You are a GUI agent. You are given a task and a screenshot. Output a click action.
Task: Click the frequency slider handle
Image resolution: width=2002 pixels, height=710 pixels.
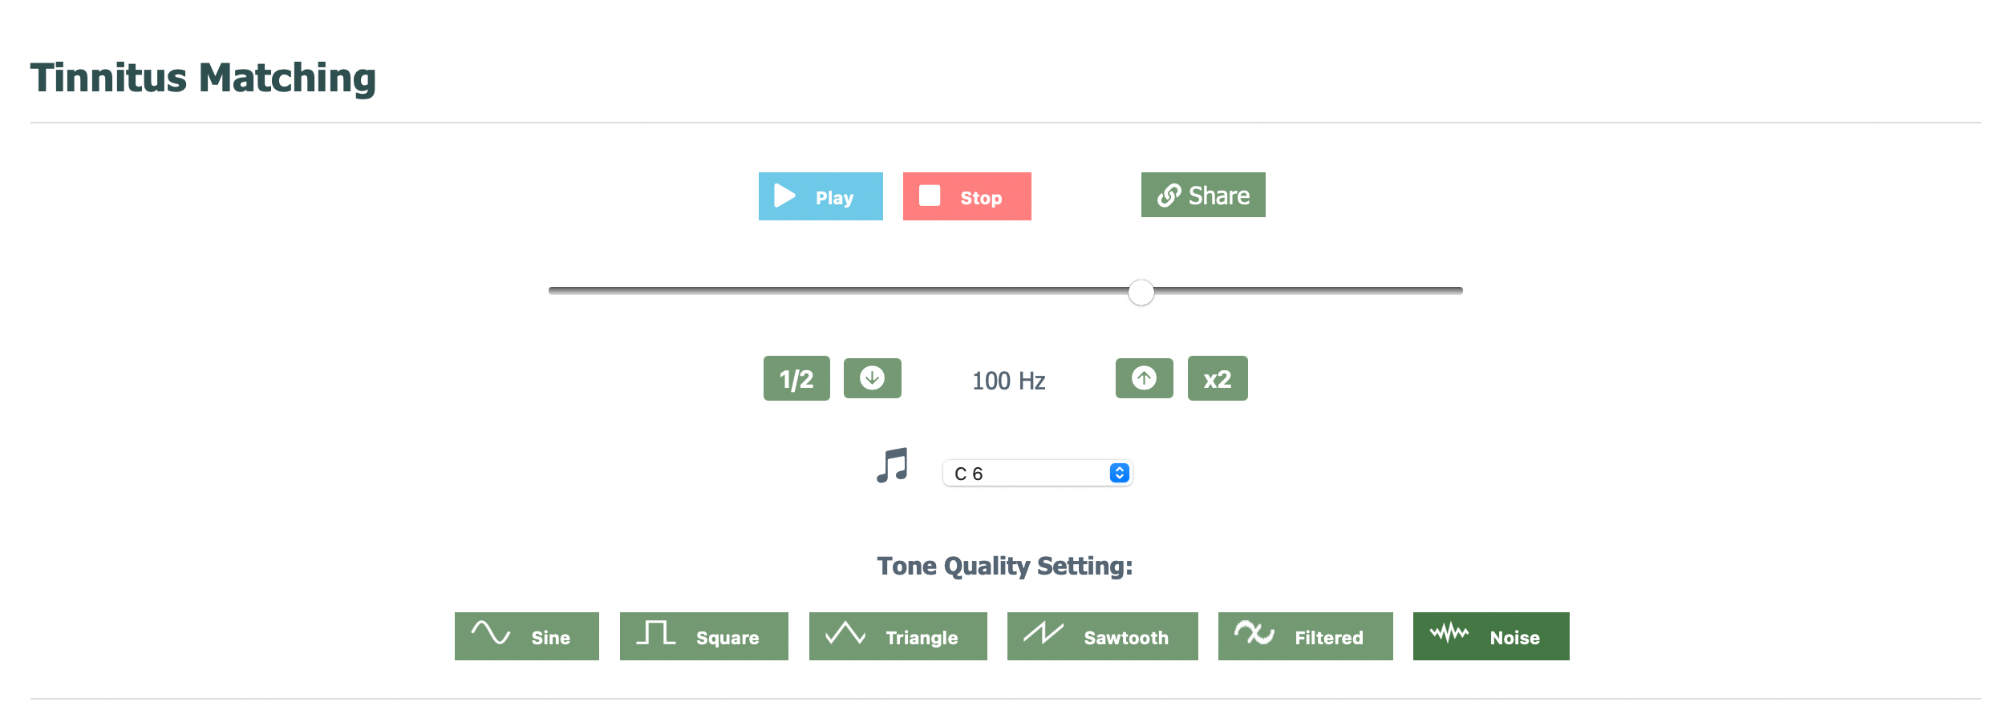[x=1141, y=292]
